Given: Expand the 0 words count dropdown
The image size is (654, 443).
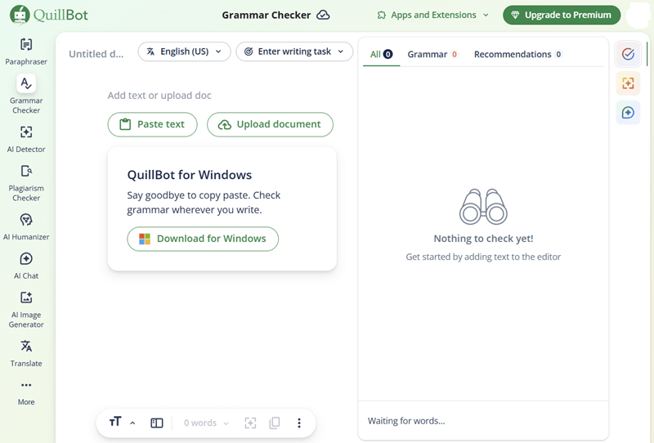Looking at the screenshot, I should coord(207,423).
